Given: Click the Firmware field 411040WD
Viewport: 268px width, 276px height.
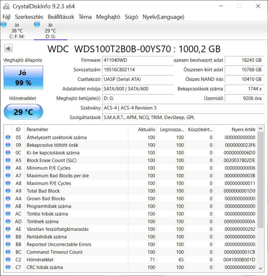Looking at the screenshot, I should click(138, 60).
